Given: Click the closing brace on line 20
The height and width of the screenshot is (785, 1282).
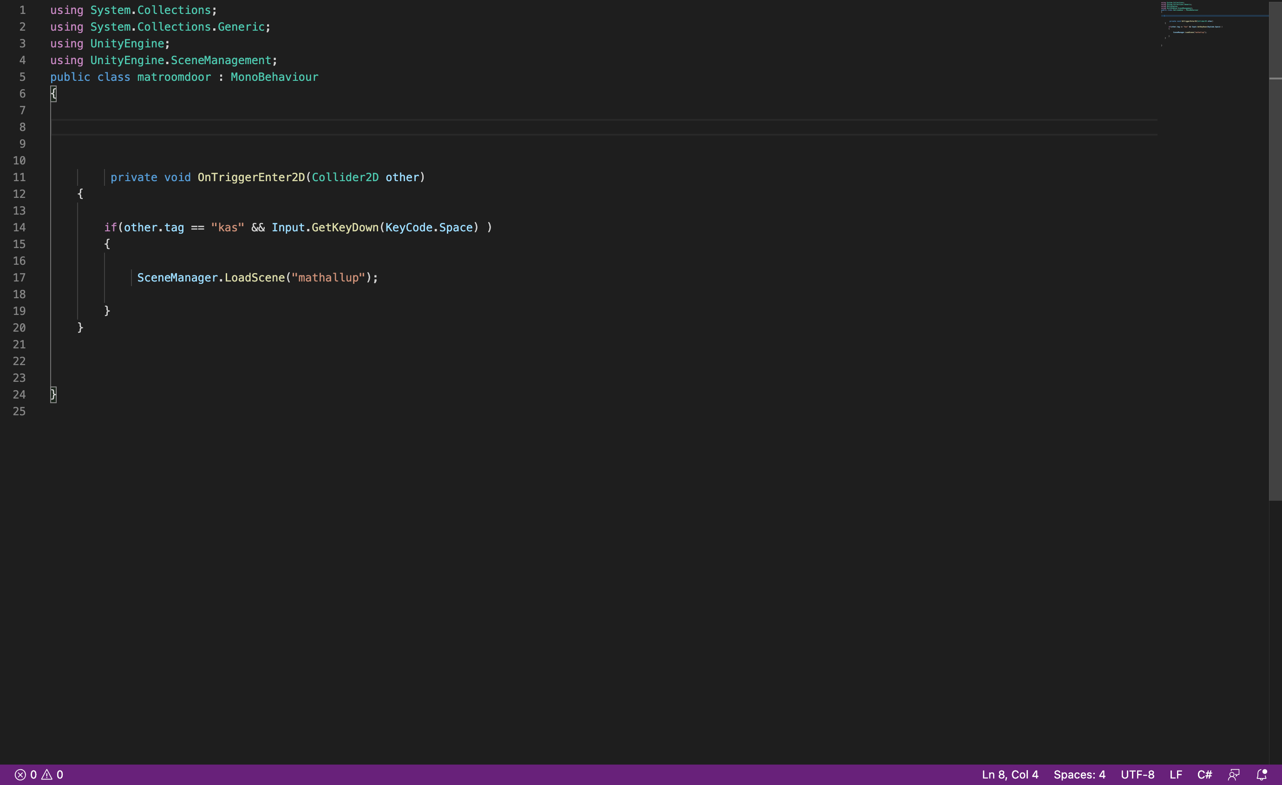Looking at the screenshot, I should point(80,328).
